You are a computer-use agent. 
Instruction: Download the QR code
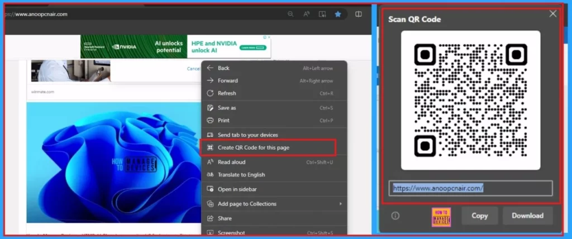click(x=527, y=216)
